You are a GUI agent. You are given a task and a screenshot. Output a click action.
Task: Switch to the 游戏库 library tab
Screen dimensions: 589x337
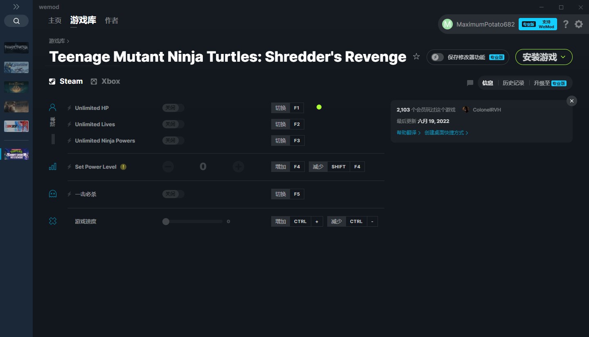pyautogui.click(x=83, y=20)
